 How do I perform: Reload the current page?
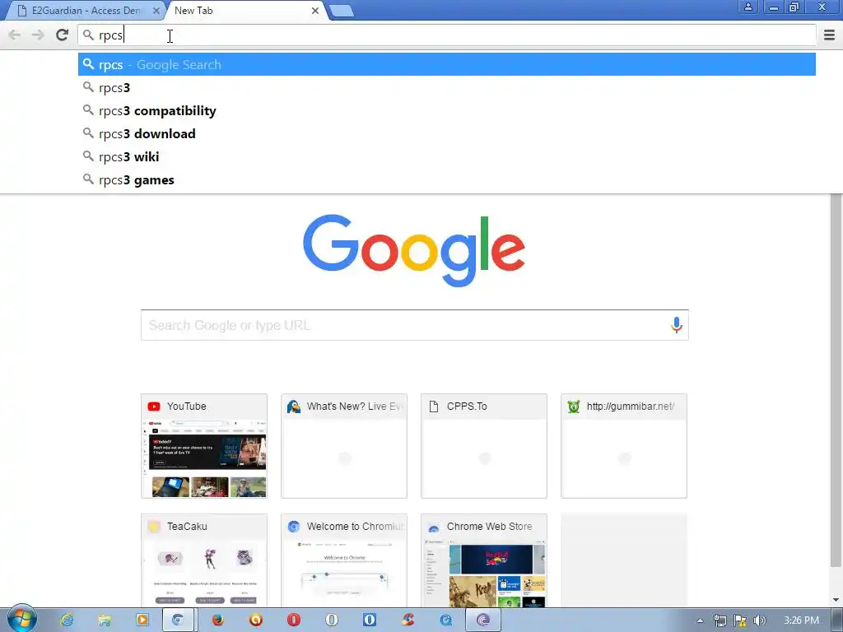(x=63, y=35)
